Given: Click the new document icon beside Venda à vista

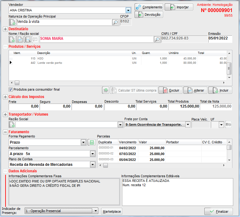Looking at the screenshot, I should (13, 22).
